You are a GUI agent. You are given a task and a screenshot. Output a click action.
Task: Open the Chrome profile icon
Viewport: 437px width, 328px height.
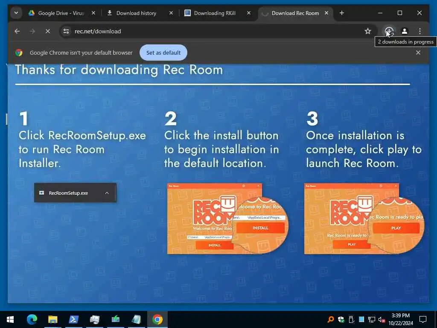[405, 31]
